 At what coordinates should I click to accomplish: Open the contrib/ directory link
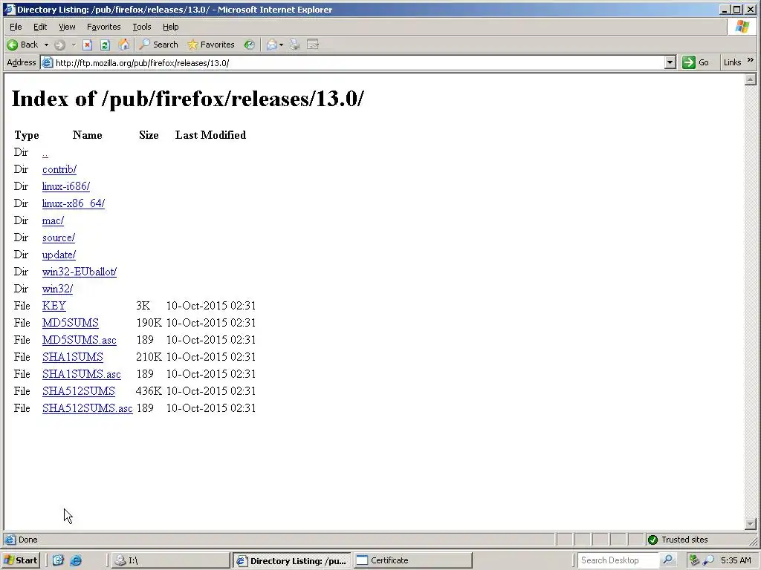coord(59,170)
